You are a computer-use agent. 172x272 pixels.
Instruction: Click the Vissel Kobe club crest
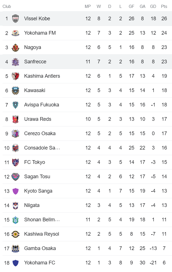pyautogui.click(x=15, y=19)
